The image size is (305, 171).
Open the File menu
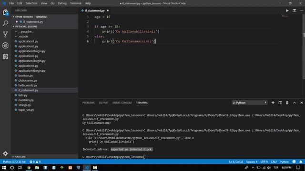coord(11,3)
